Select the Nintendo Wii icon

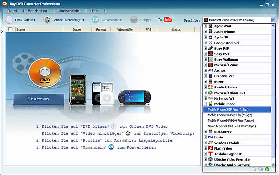210,98
